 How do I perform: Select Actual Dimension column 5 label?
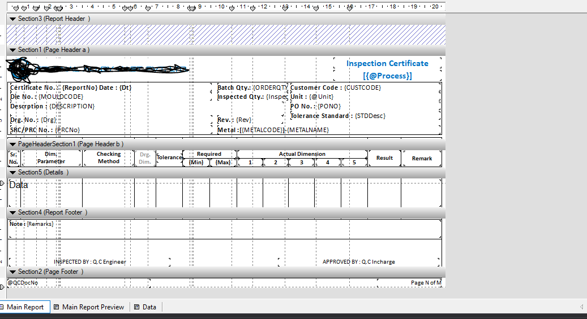click(354, 163)
